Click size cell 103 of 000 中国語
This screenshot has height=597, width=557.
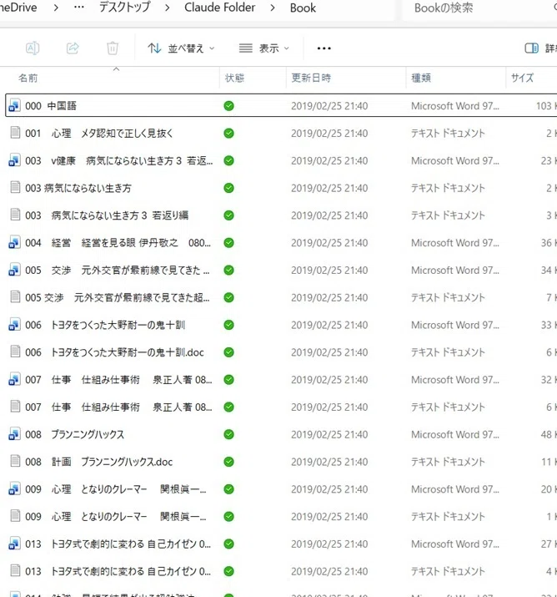coord(546,106)
